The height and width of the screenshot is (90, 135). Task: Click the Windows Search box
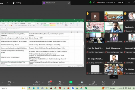click(x=13, y=88)
